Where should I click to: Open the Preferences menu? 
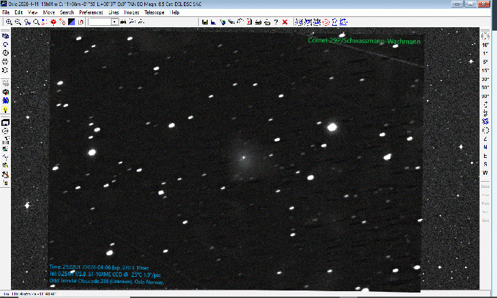coord(91,12)
